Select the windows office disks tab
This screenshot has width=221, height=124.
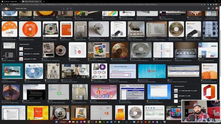pos(32,1)
